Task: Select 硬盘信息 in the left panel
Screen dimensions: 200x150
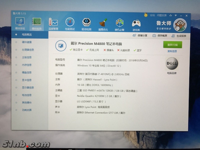Action: [27, 72]
